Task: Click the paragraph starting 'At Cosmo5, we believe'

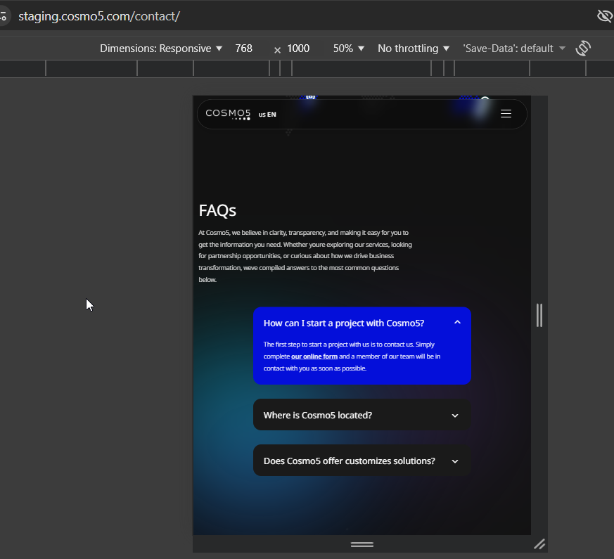Action: click(305, 256)
